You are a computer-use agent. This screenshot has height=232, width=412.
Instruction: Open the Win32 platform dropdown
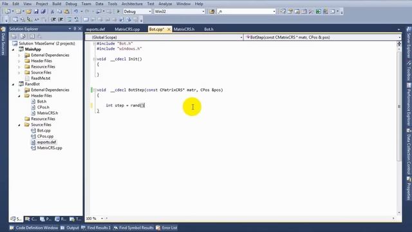click(203, 12)
